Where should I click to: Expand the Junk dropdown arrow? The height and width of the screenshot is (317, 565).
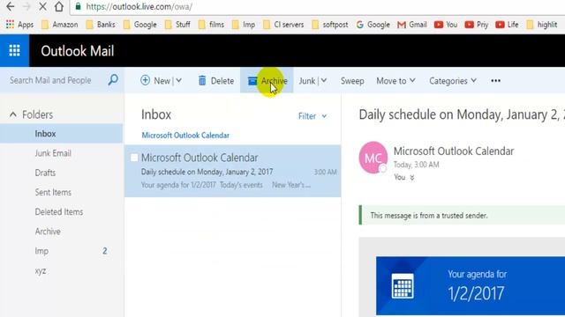324,80
